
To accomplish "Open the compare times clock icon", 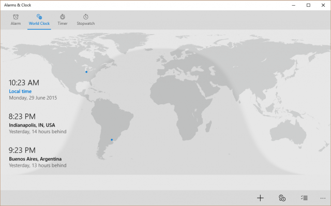I will click(282, 198).
